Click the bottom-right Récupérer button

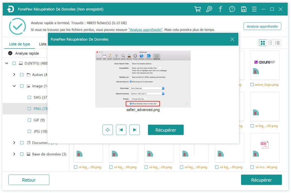[x=261, y=180]
